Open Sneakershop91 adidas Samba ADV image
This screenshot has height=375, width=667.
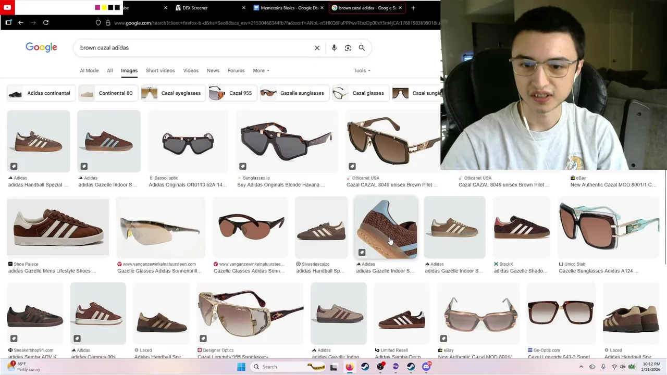[x=35, y=314]
